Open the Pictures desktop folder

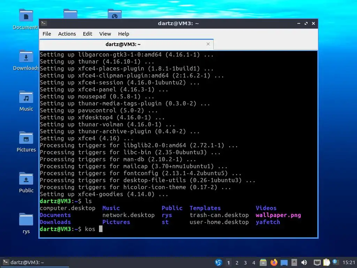[26, 142]
